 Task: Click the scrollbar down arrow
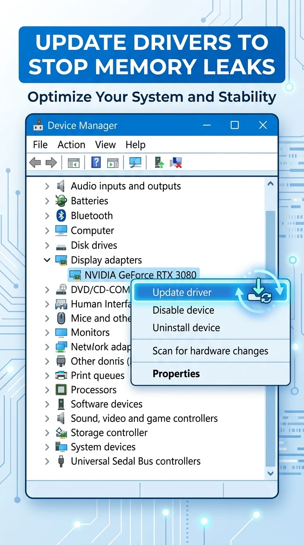click(270, 473)
